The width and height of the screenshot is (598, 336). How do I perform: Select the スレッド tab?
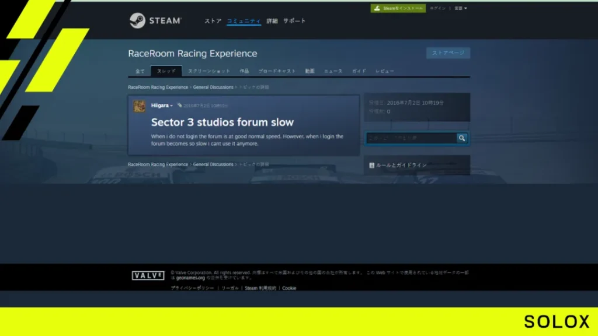pyautogui.click(x=166, y=71)
